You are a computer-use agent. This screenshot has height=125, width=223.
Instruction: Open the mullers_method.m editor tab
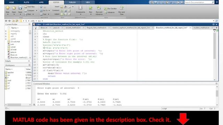point(201,28)
